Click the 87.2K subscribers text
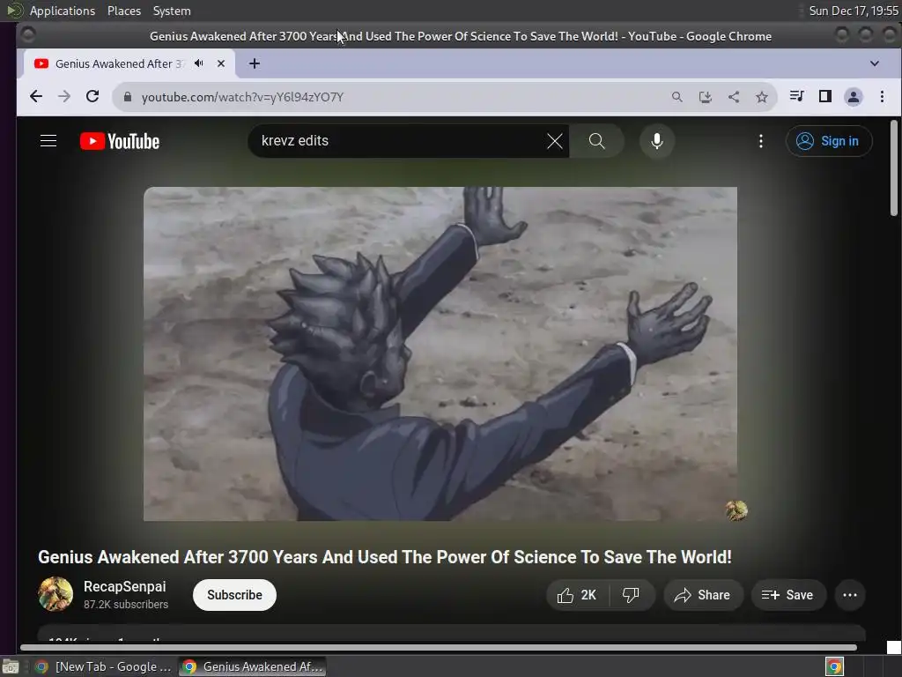Screen dimensions: 902x677 pos(126,605)
